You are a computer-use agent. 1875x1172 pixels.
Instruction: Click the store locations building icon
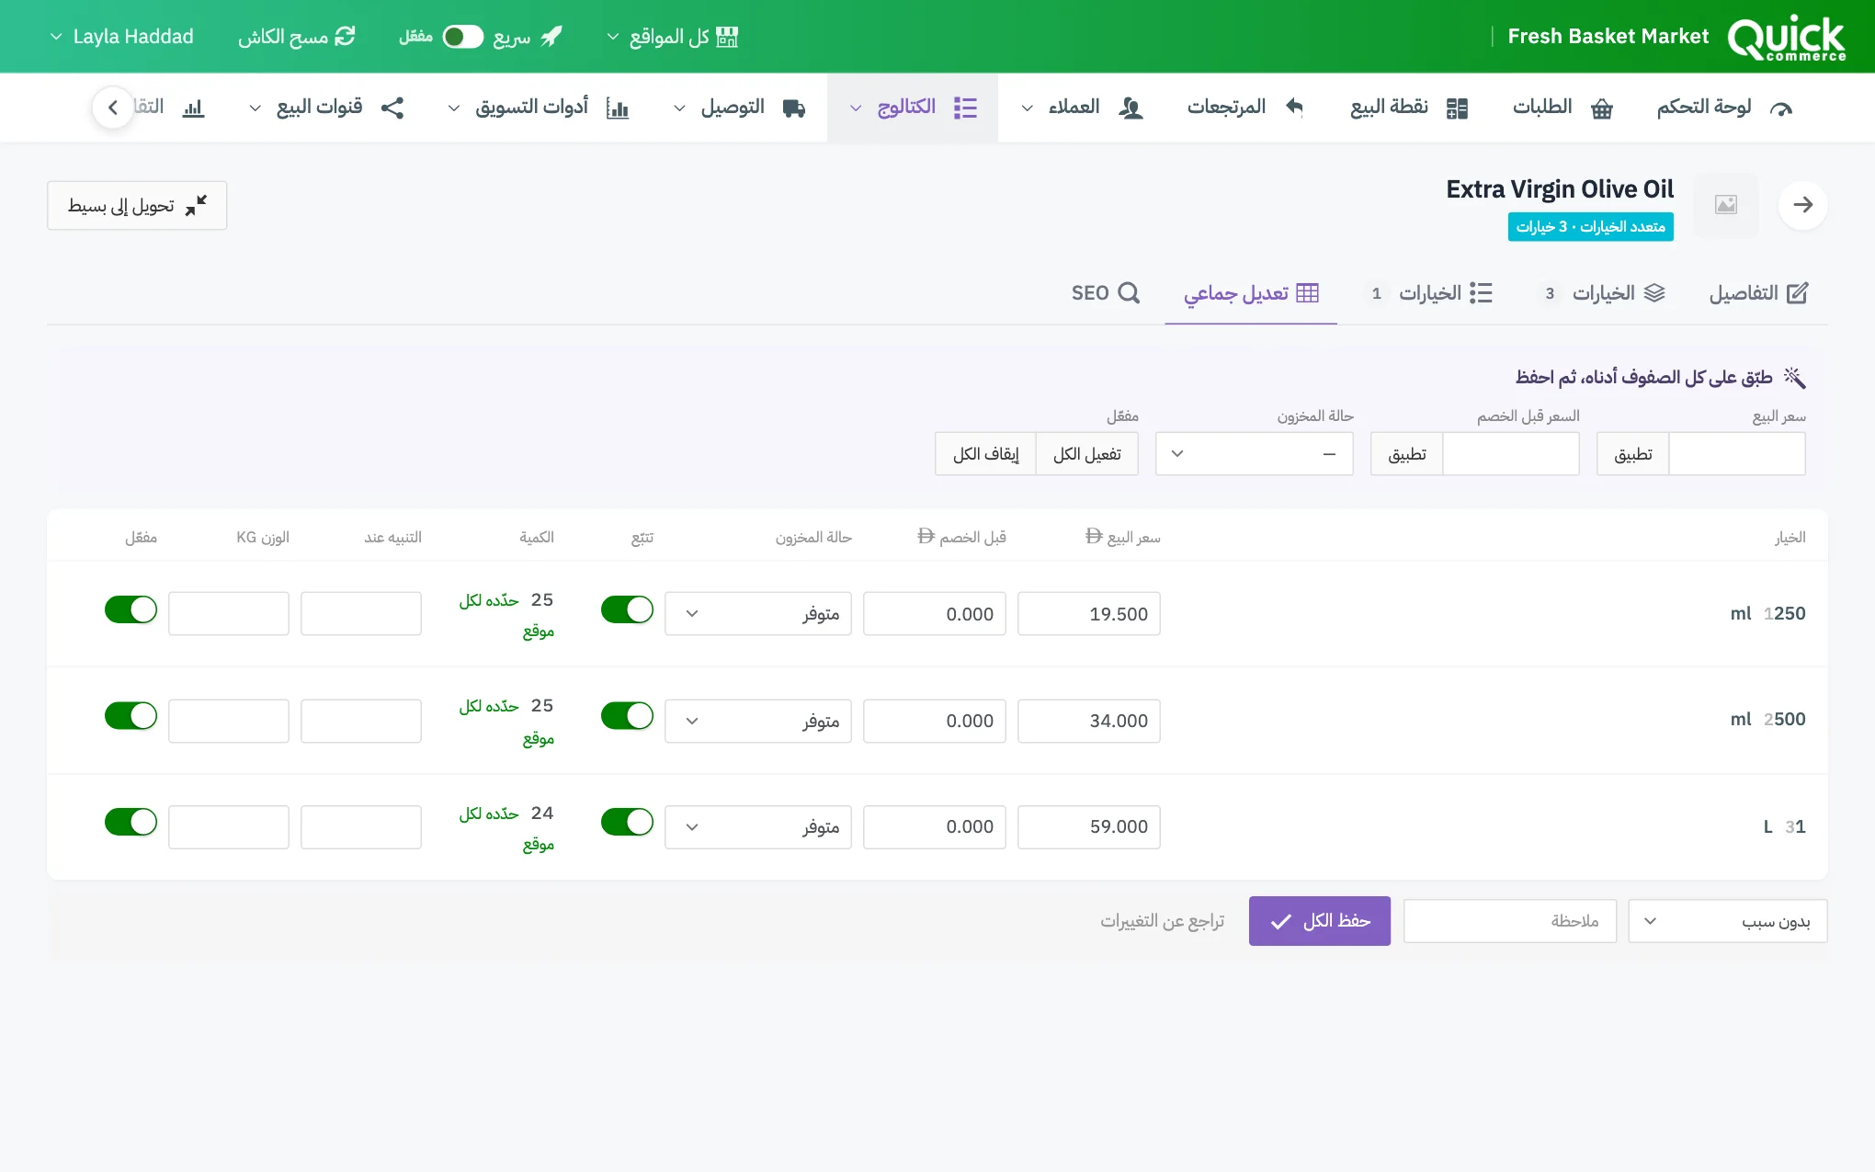pyautogui.click(x=727, y=37)
